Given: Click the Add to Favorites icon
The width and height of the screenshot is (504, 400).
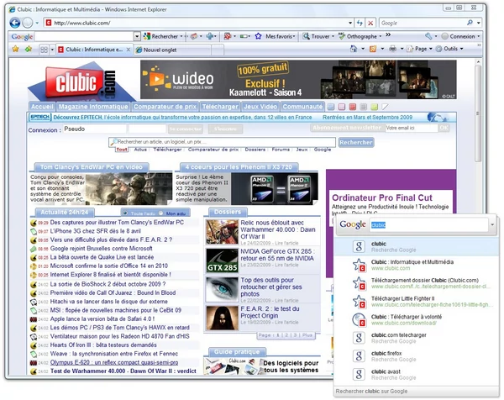Looking at the screenshot, I should point(29,49).
